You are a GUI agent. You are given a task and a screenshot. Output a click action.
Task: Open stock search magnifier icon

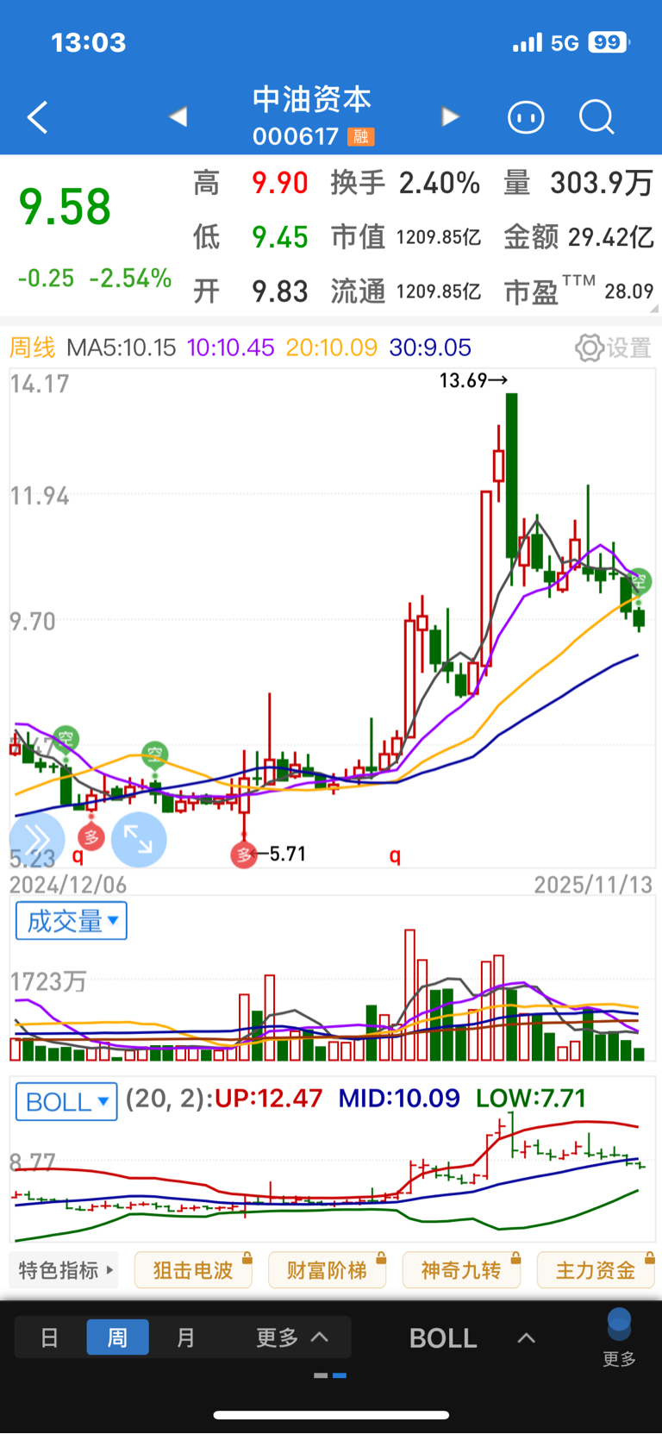[x=596, y=116]
